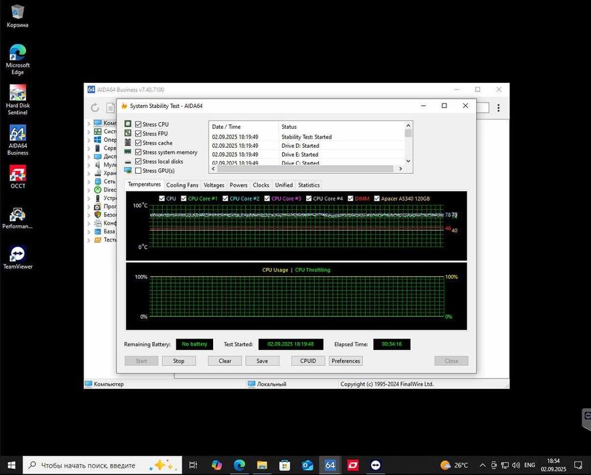Switch to the Cooling Fans tab
The height and width of the screenshot is (475, 591).
coord(182,185)
